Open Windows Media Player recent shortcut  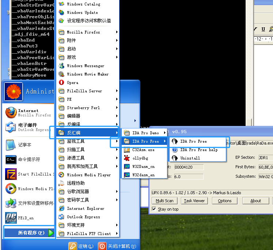pyautogui.click(x=29, y=189)
